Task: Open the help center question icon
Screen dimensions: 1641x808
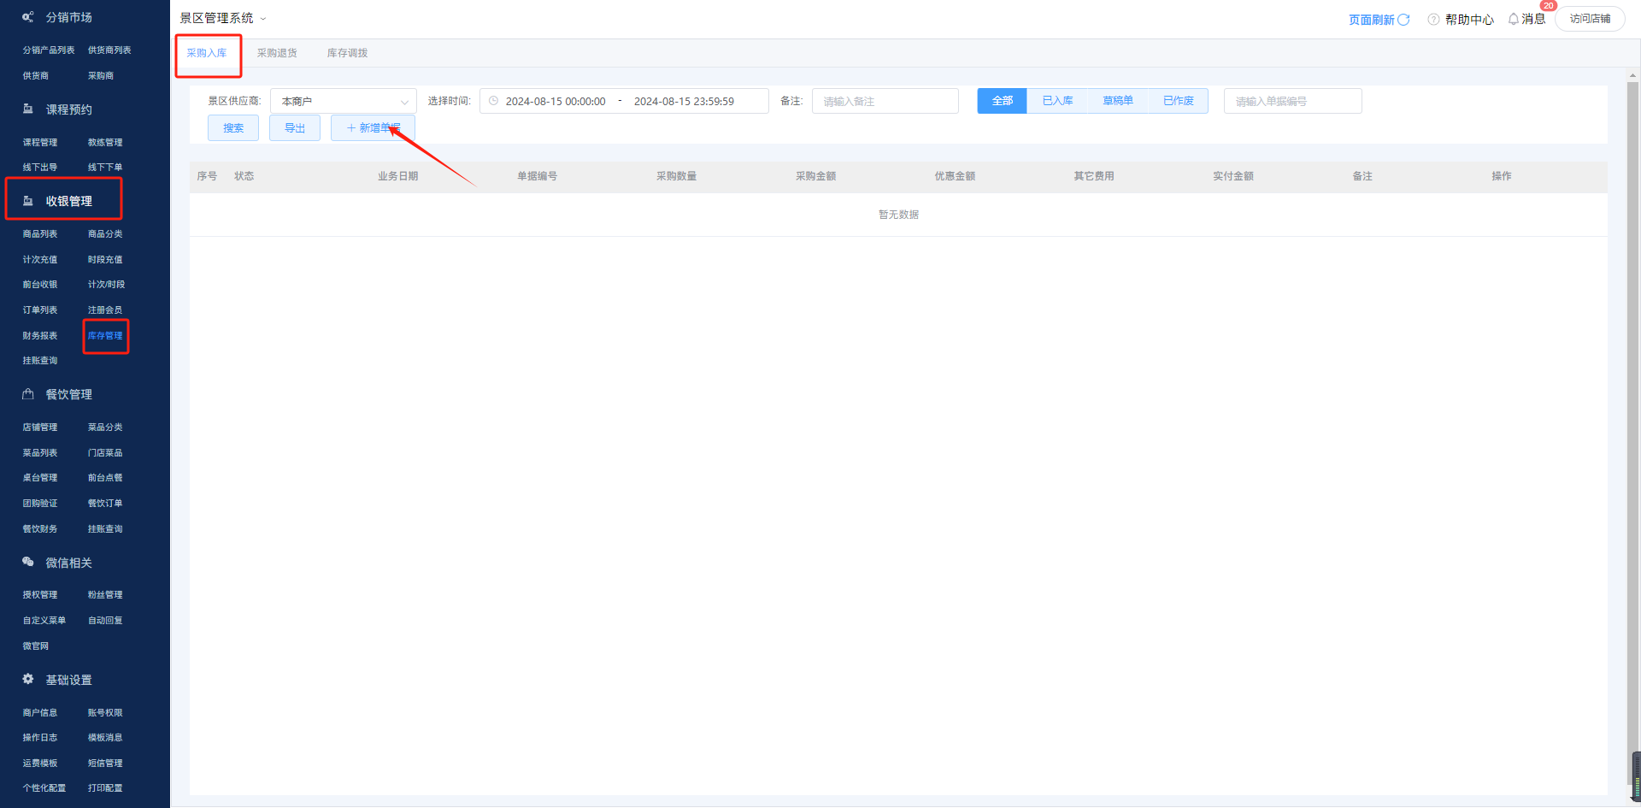Action: pos(1433,19)
